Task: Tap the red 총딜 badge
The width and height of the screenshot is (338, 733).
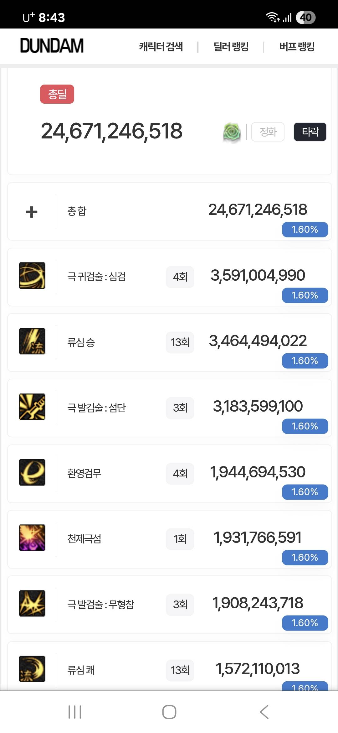Action: pyautogui.click(x=57, y=94)
